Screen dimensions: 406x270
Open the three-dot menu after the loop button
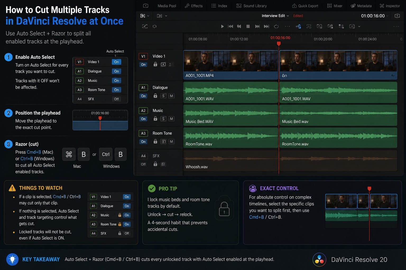point(287,26)
